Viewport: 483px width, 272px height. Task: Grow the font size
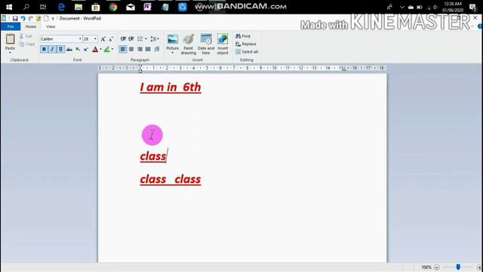[103, 39]
